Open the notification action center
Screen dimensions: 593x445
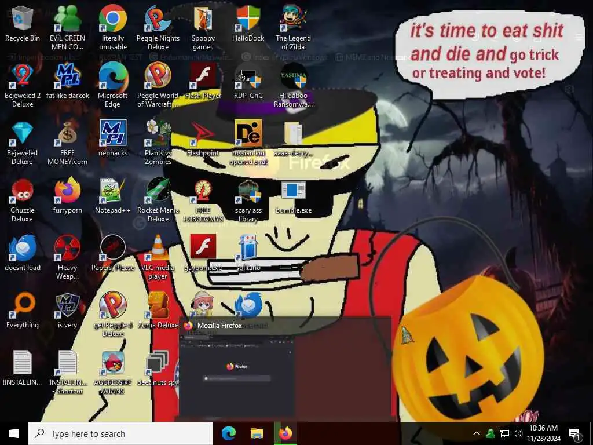click(574, 433)
